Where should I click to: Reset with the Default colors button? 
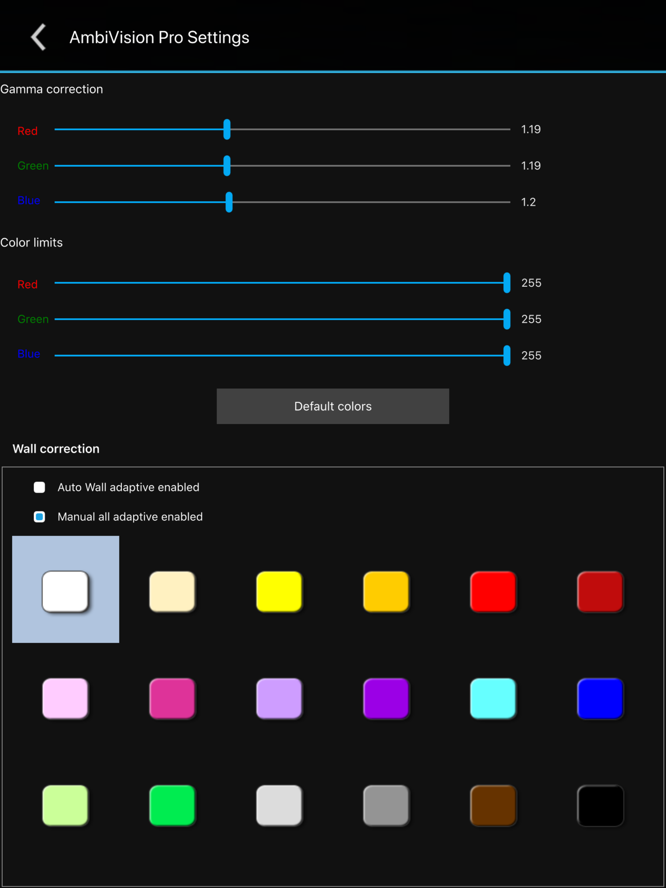333,406
